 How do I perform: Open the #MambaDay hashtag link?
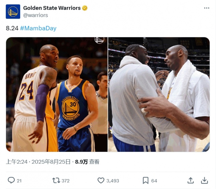coord(38,28)
